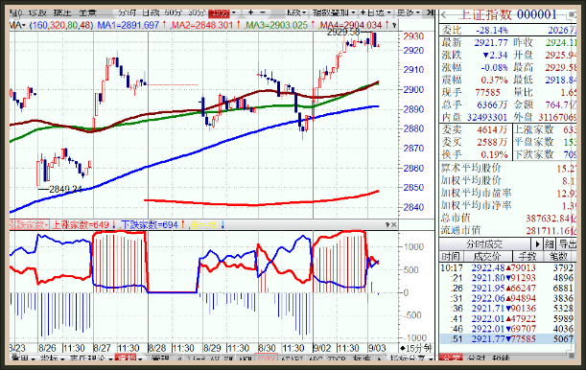586x370 pixels.
Task: Click 管理 in the bottom bar
Action: 160,358
